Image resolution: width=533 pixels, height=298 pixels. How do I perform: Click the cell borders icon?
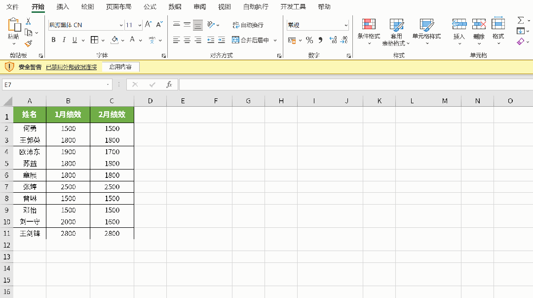pos(94,40)
